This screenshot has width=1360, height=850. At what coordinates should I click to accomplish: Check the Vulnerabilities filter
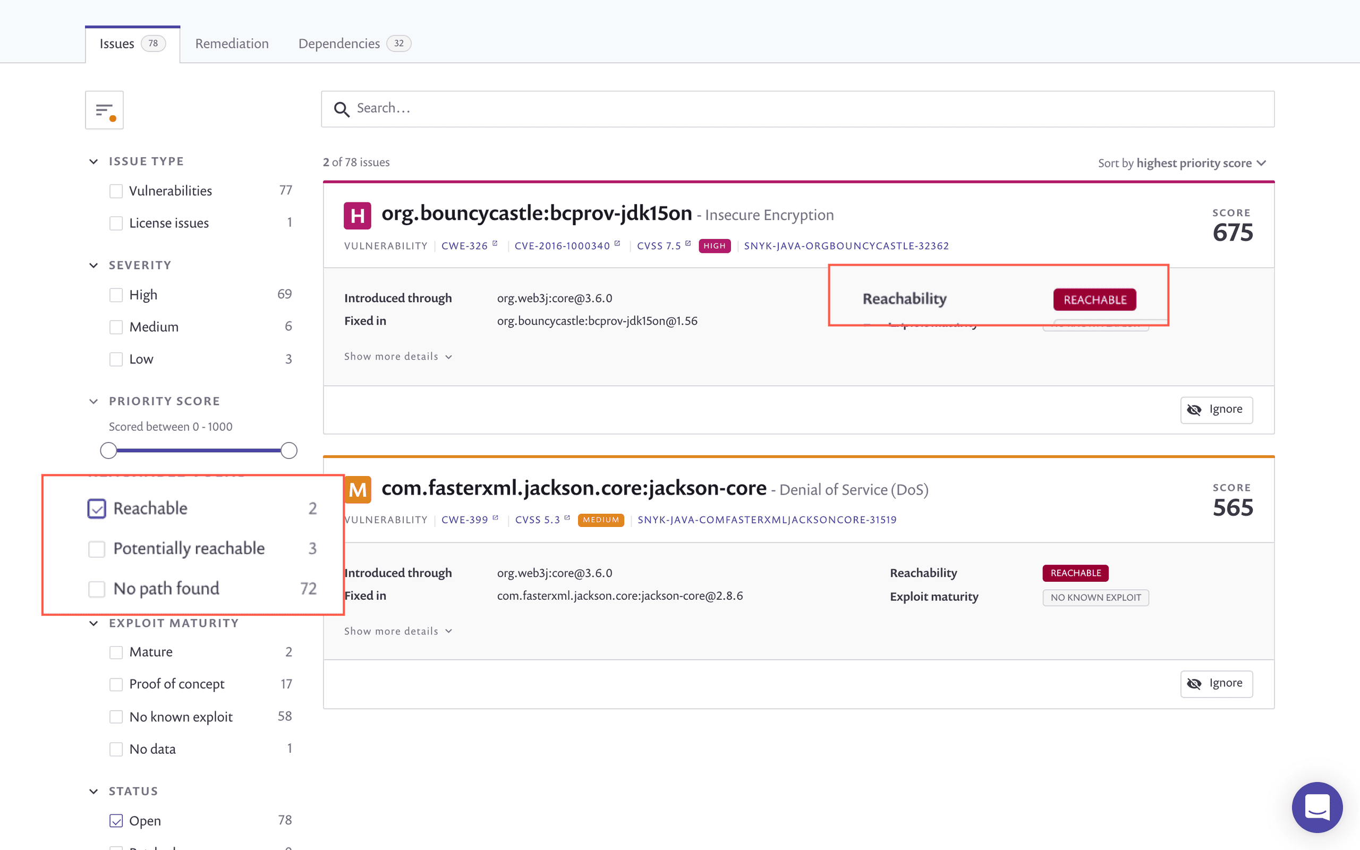click(116, 191)
